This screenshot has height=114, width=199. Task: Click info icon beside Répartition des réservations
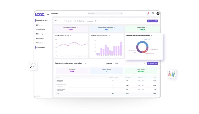tap(152, 35)
